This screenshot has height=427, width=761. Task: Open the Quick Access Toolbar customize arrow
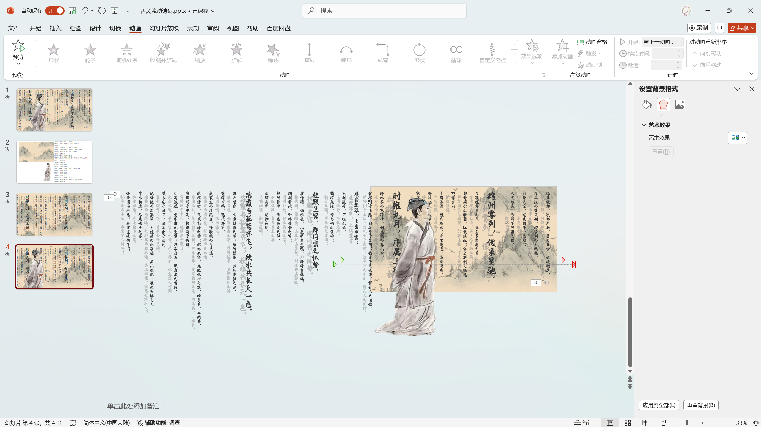[128, 11]
